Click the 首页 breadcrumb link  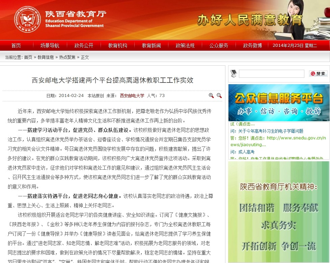(28, 57)
